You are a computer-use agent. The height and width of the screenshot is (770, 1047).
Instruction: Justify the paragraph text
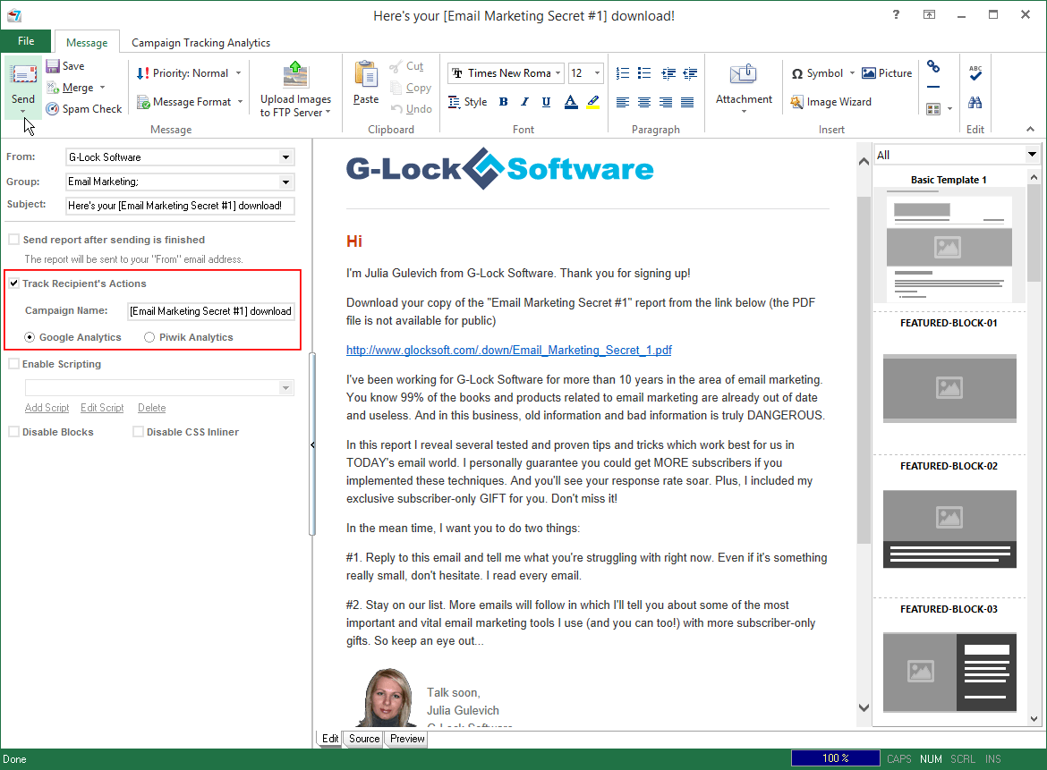pos(687,102)
